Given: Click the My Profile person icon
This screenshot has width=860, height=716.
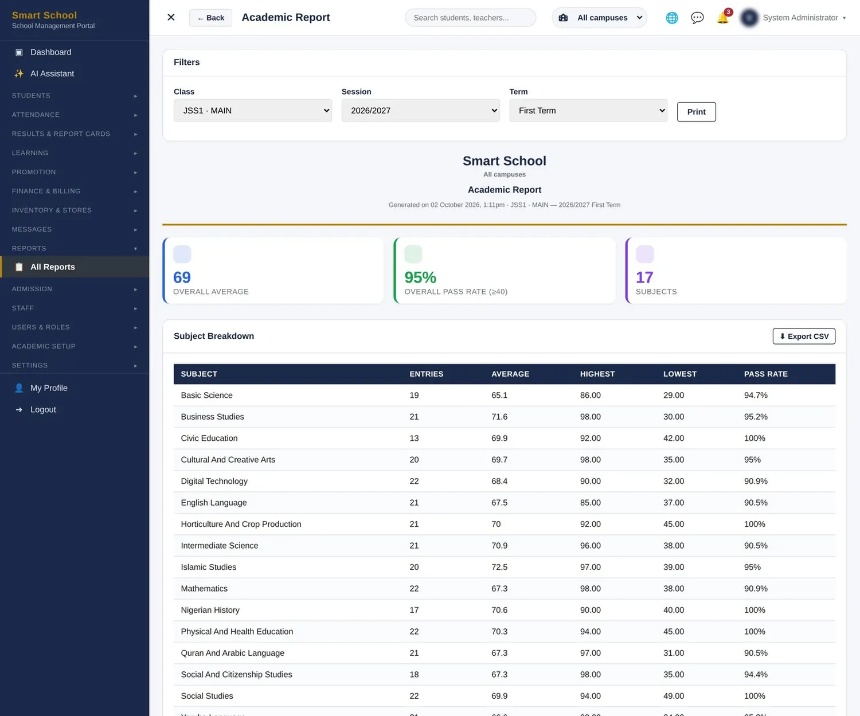Looking at the screenshot, I should click(x=19, y=388).
